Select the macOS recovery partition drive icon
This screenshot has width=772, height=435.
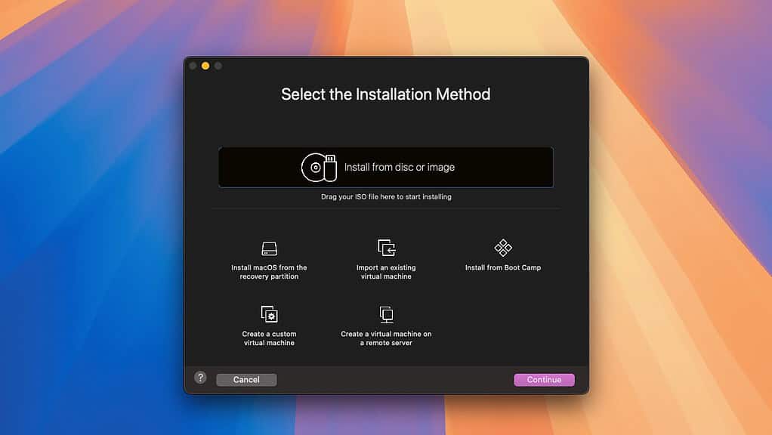pos(270,248)
